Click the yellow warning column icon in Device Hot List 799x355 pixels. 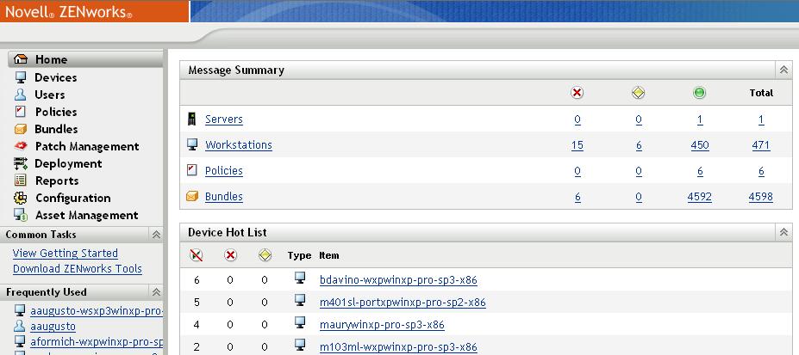(265, 255)
